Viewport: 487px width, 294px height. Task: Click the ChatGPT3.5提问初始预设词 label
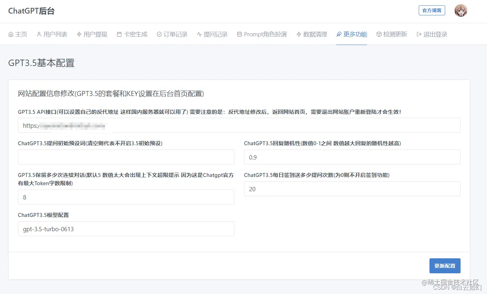click(90, 143)
